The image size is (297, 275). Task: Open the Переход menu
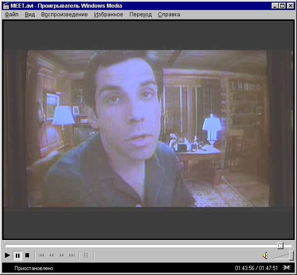[140, 15]
